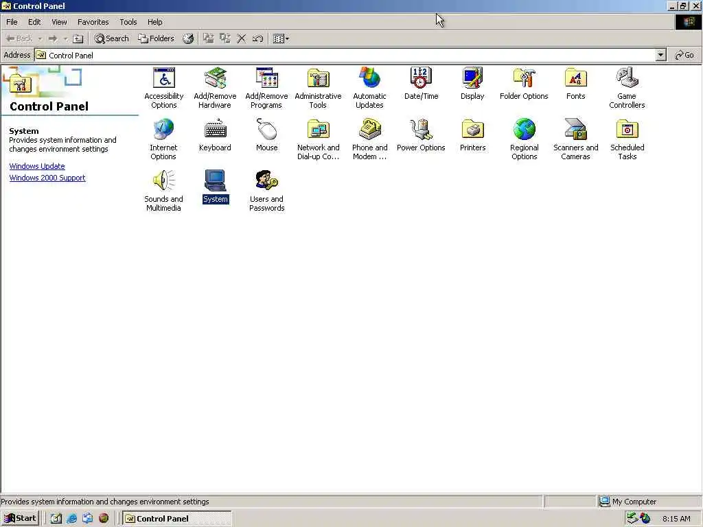Launch Internet Explorer from quick launch
Image resolution: width=703 pixels, height=527 pixels.
tap(71, 519)
